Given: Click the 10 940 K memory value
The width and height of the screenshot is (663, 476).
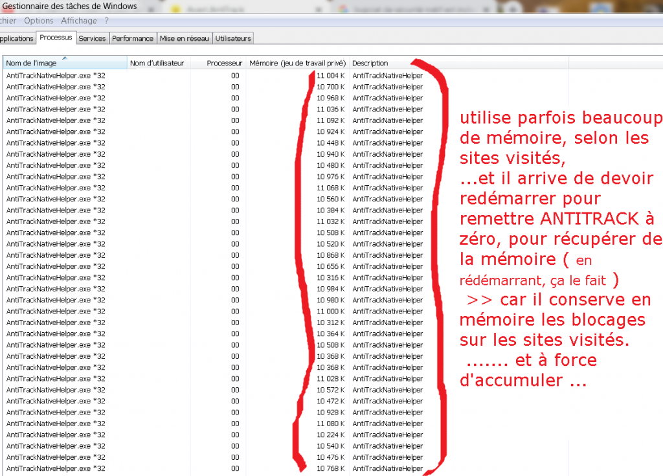Looking at the screenshot, I should [x=331, y=154].
